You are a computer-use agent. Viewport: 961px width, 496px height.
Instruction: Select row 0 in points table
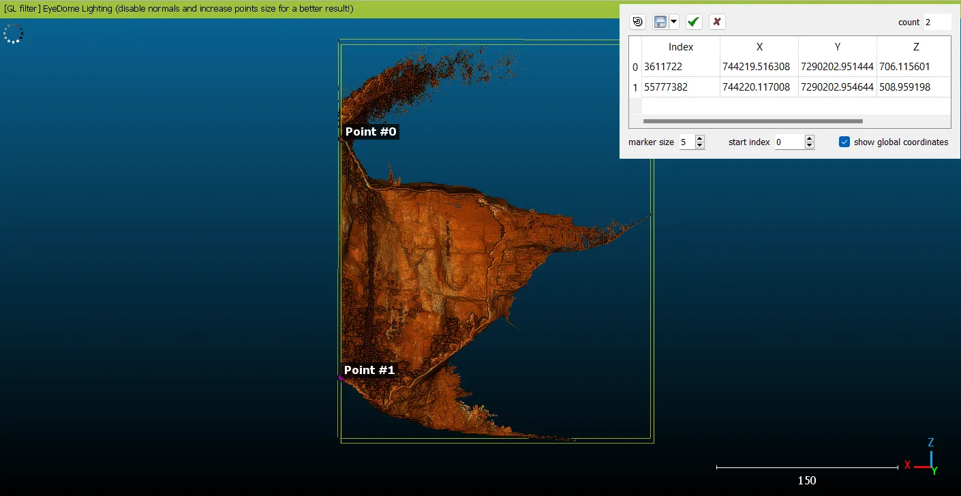pos(635,67)
